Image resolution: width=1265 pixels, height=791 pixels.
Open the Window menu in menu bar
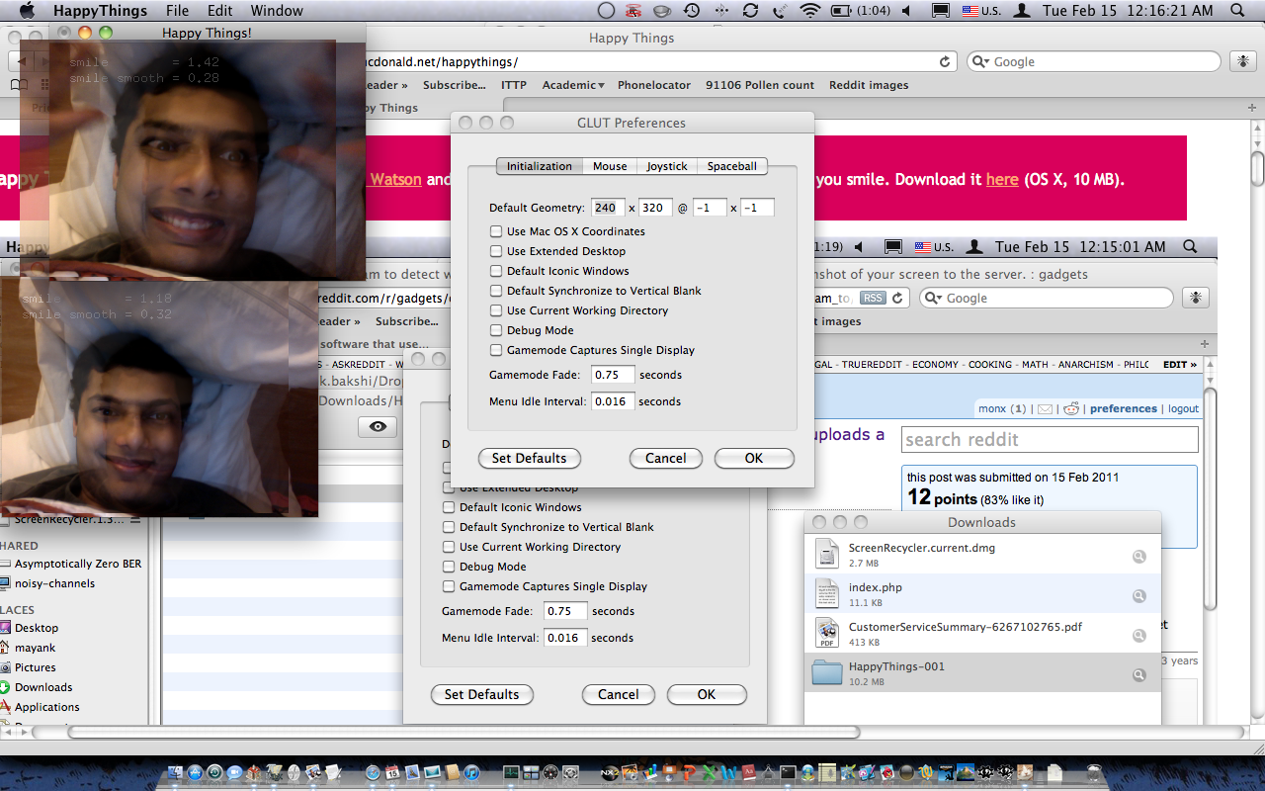(x=277, y=11)
